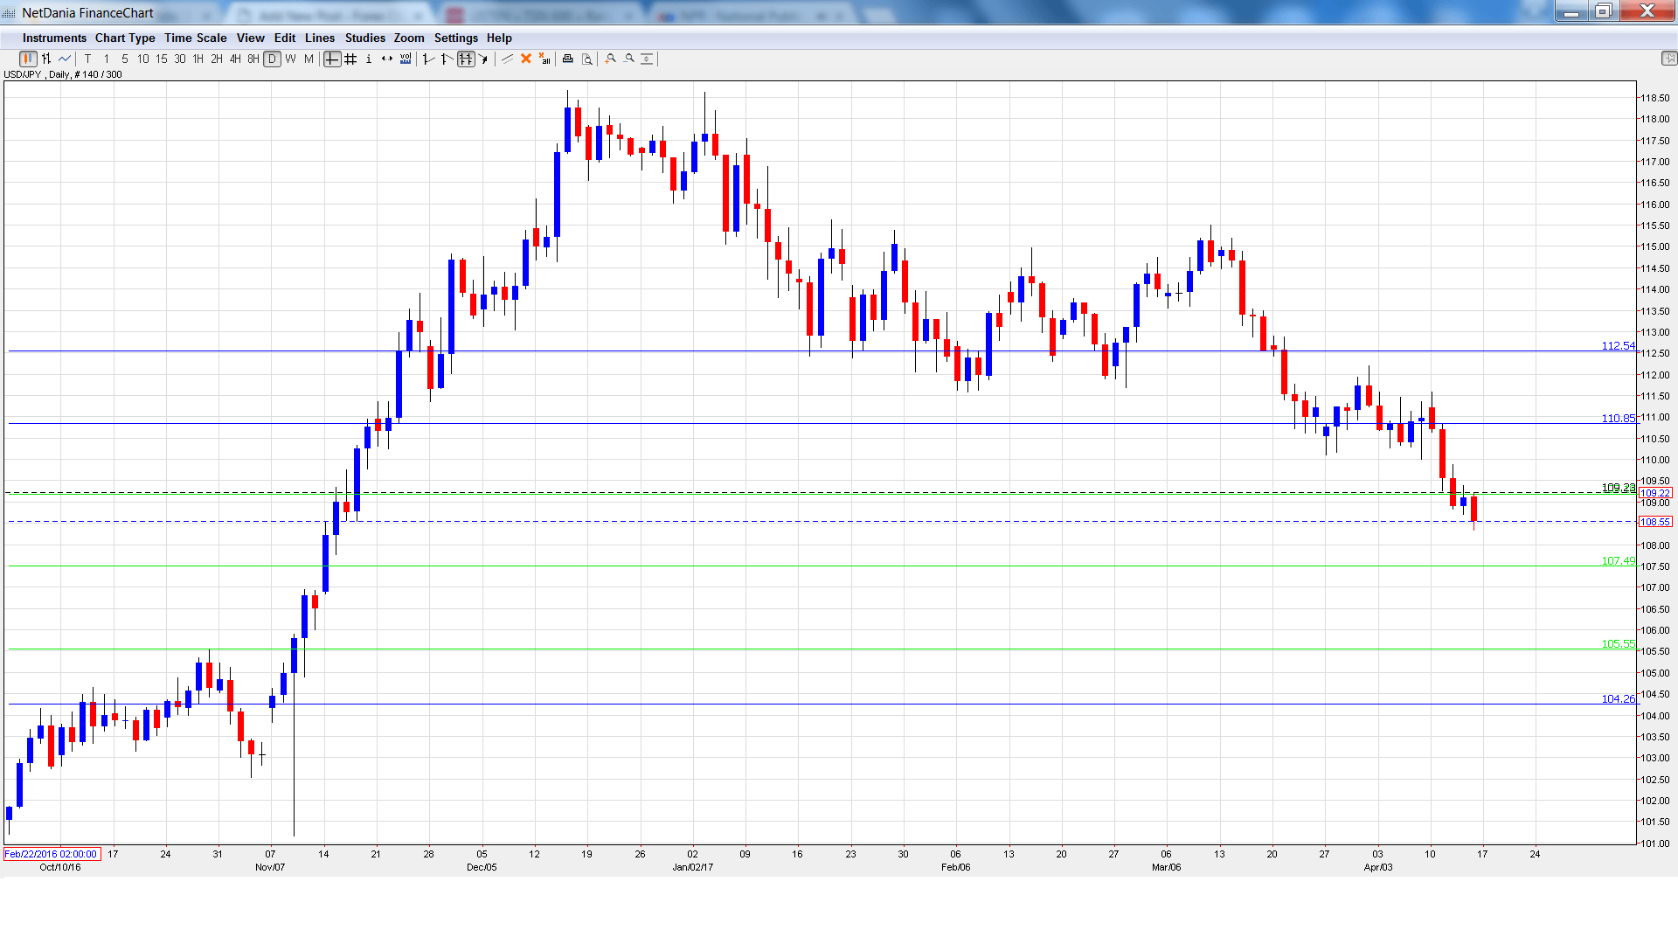Switch to the line chart icon
Image resolution: width=1678 pixels, height=944 pixels.
[65, 59]
